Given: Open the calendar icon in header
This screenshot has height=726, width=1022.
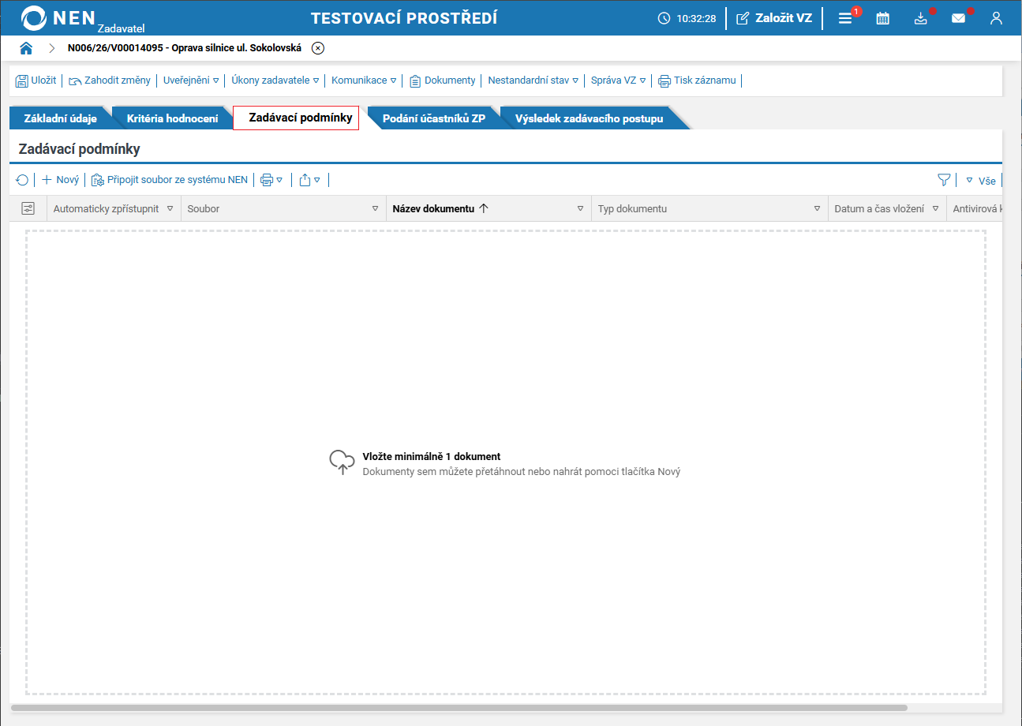Looking at the screenshot, I should [883, 18].
